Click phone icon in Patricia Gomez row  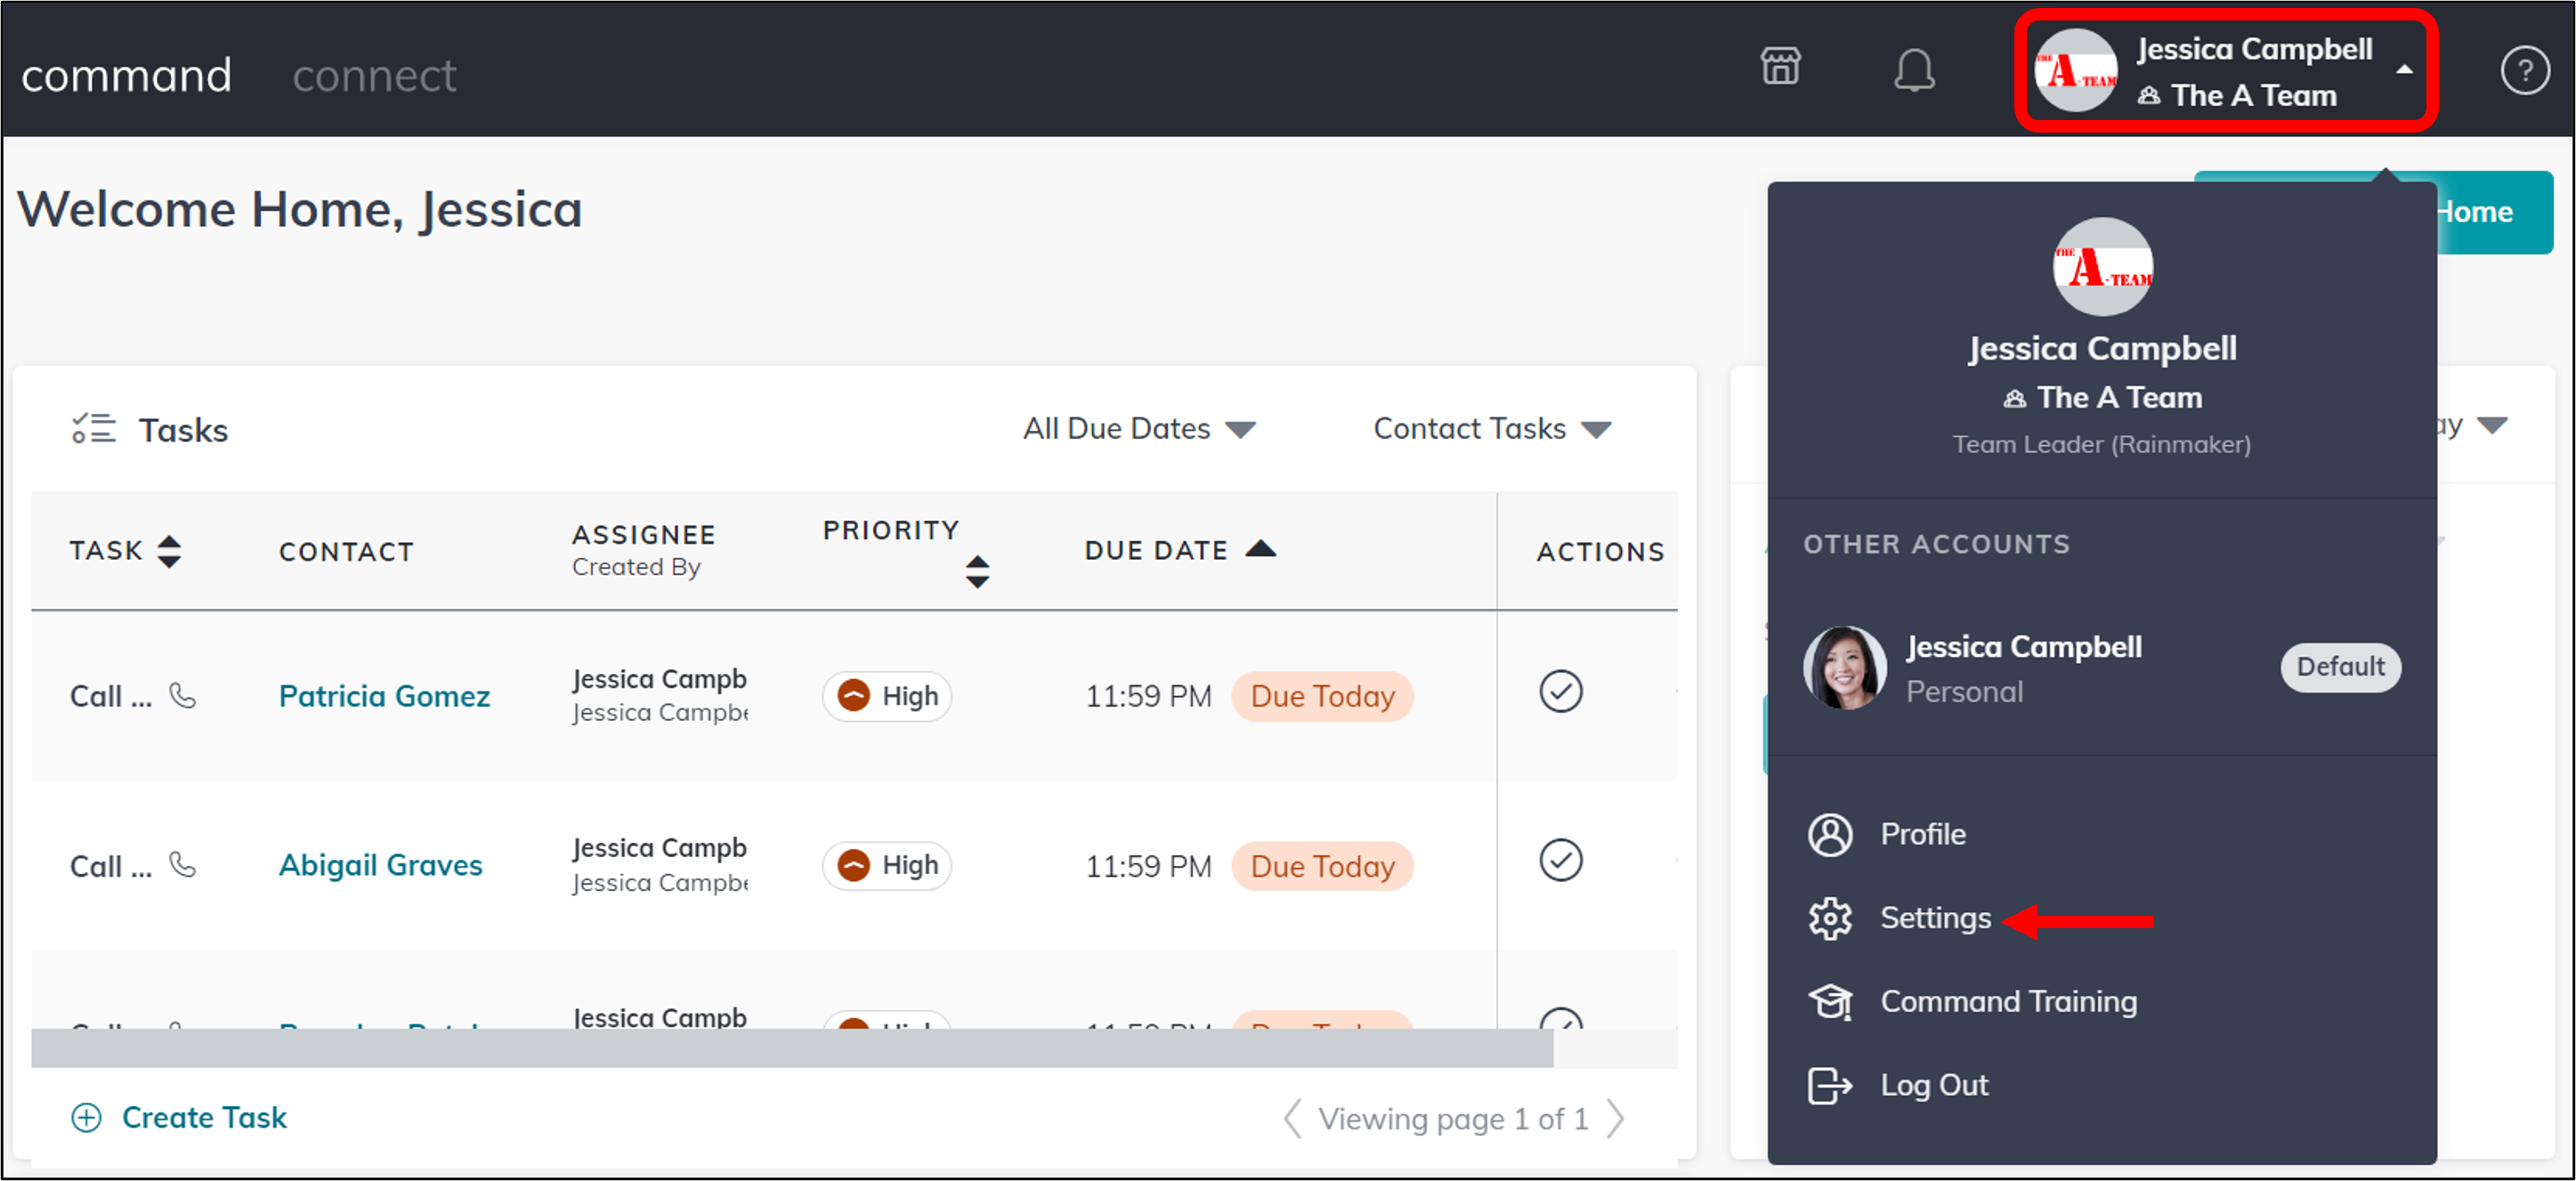(x=182, y=695)
